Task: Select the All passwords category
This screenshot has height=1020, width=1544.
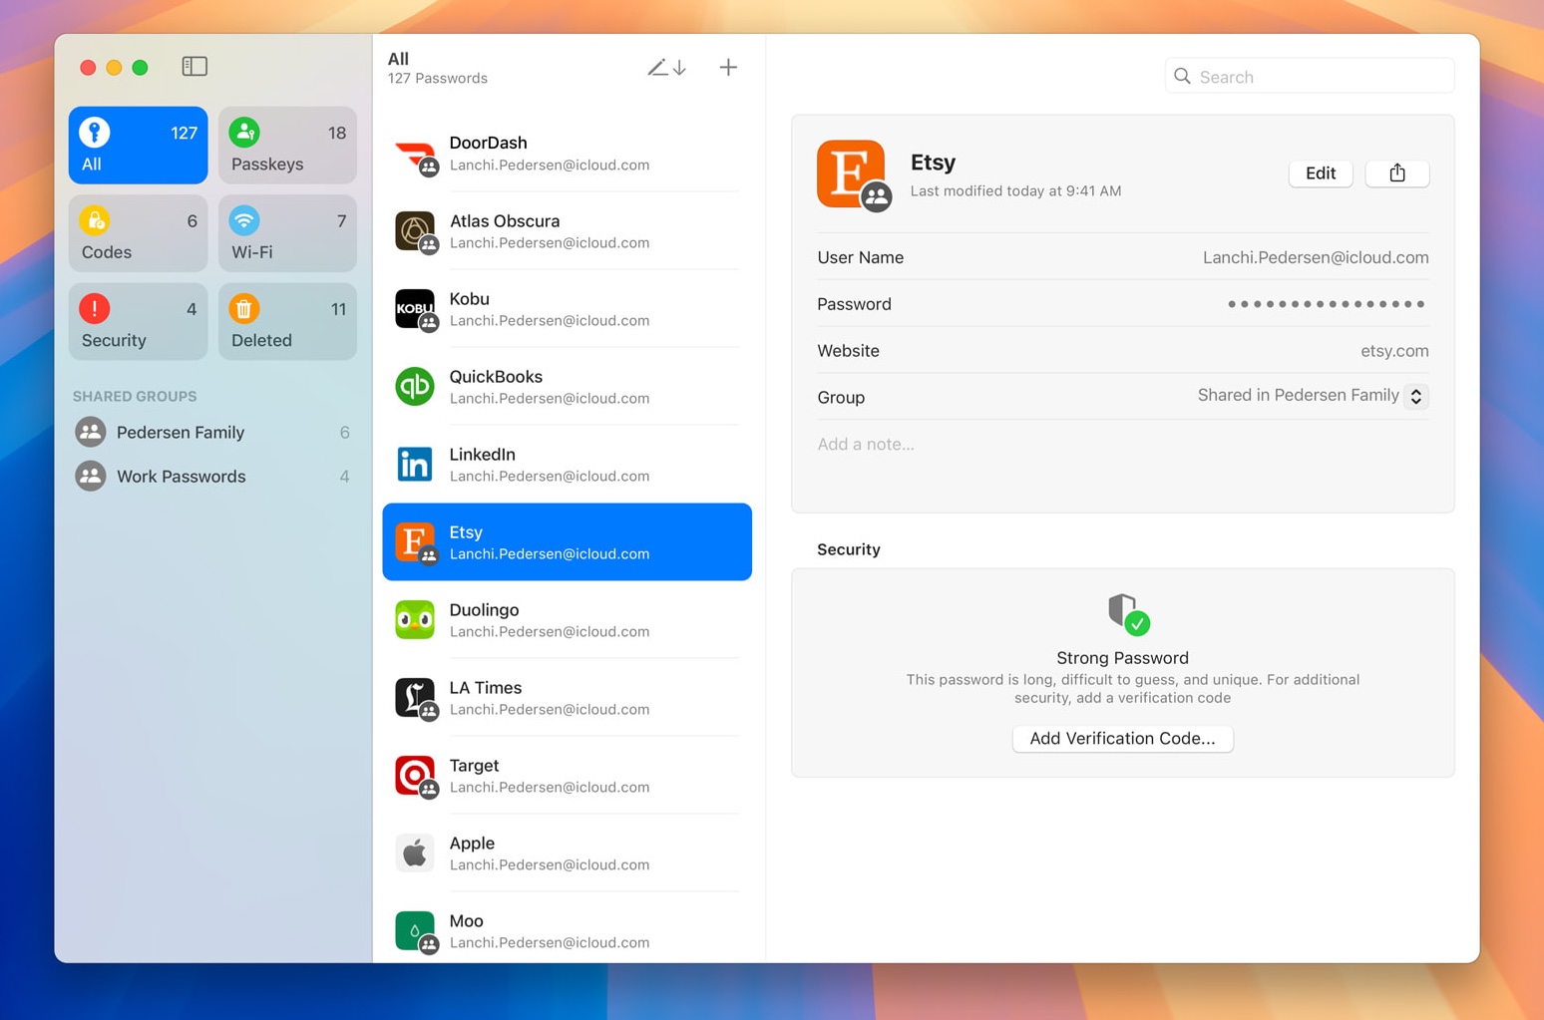Action: point(139,146)
